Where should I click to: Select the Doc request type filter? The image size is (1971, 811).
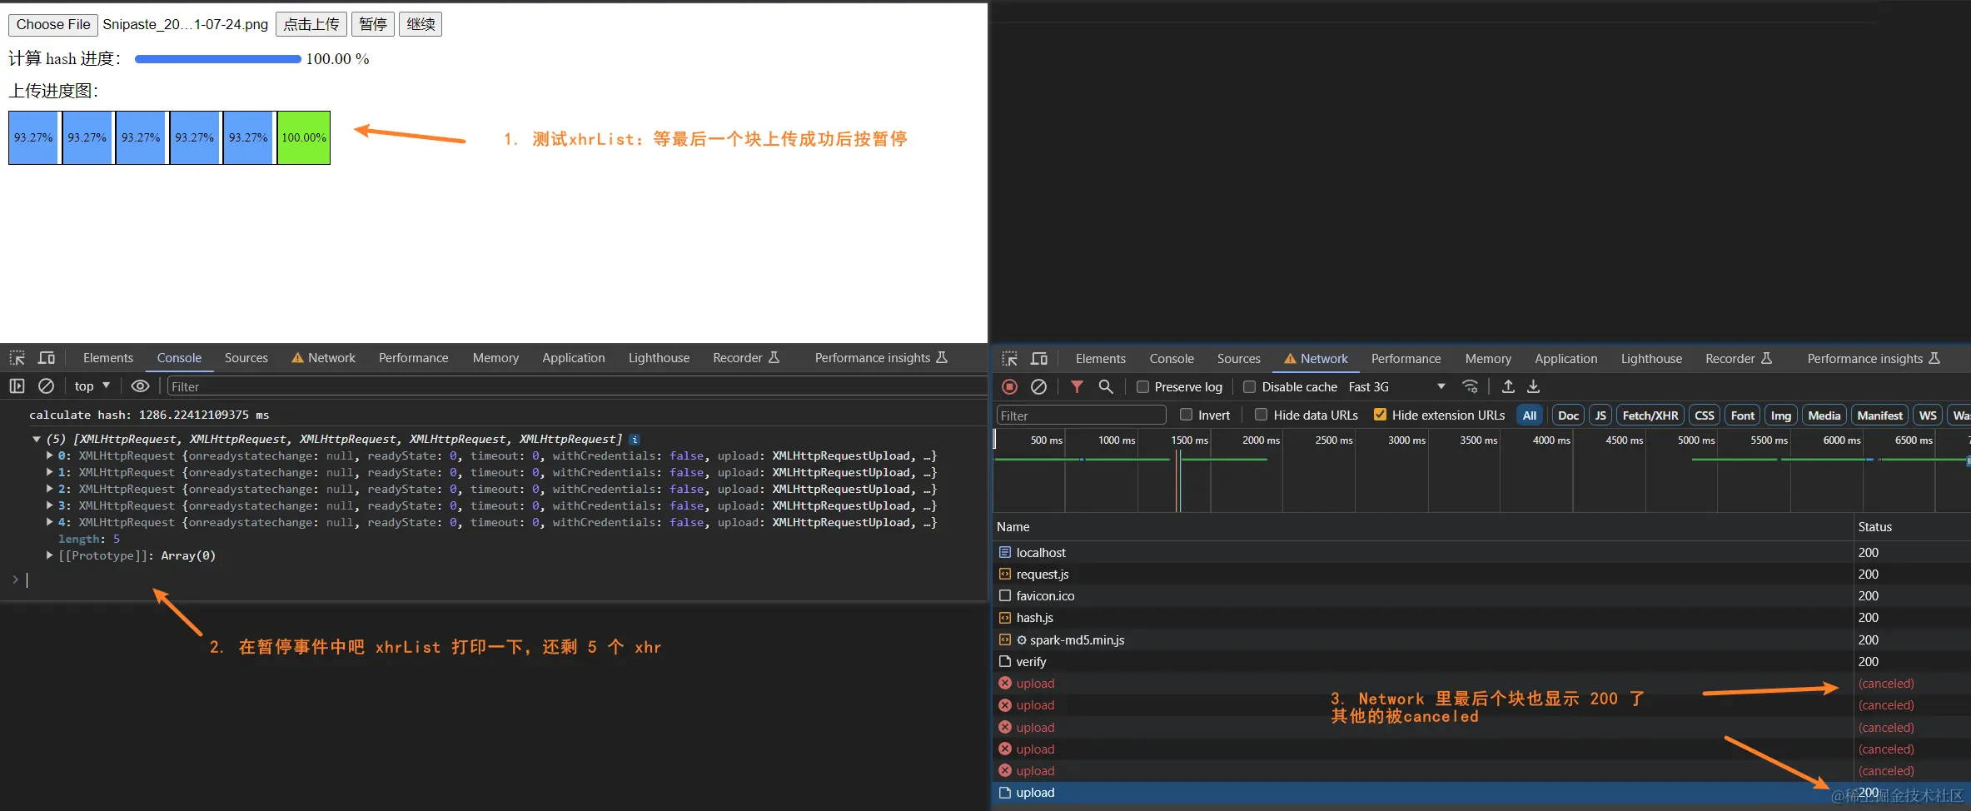pyautogui.click(x=1568, y=415)
